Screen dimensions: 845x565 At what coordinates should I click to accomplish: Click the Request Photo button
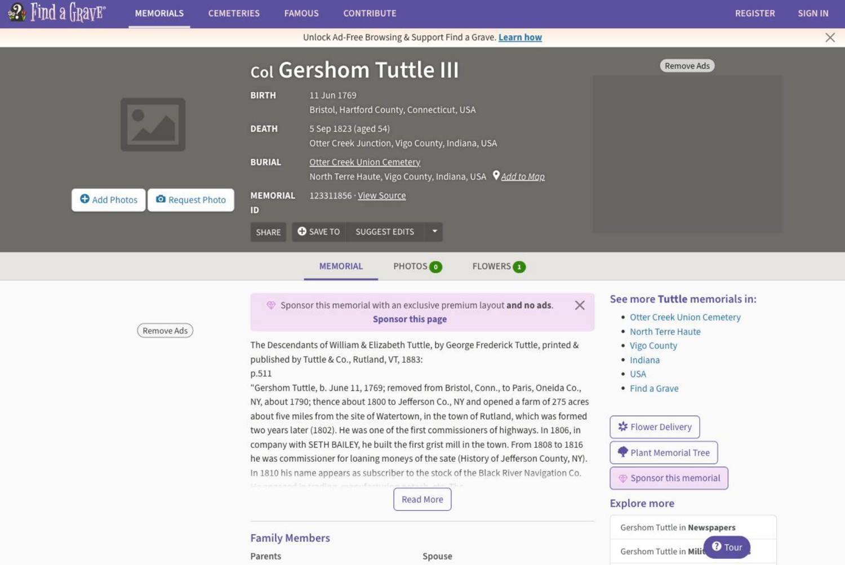point(191,200)
